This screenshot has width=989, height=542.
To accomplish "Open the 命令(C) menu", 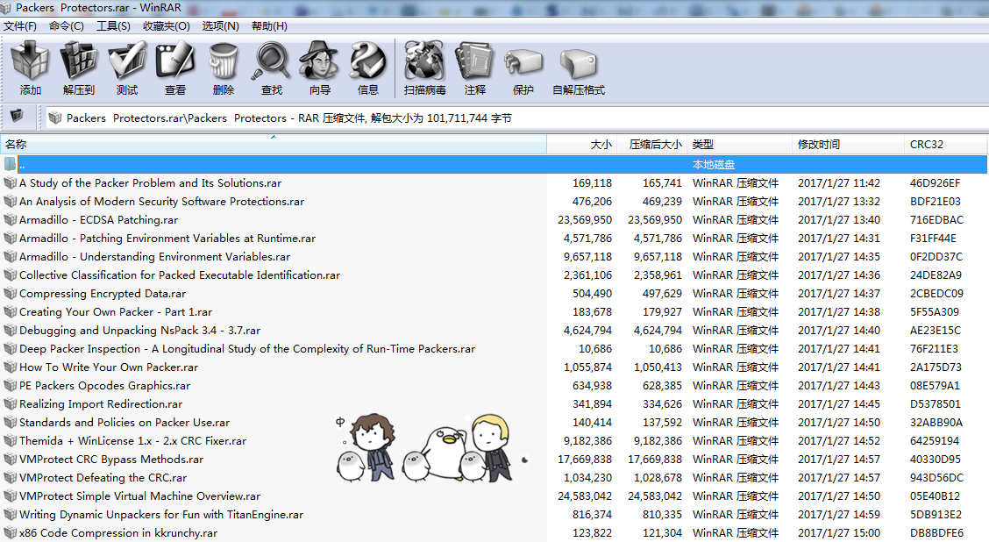I will (x=67, y=25).
